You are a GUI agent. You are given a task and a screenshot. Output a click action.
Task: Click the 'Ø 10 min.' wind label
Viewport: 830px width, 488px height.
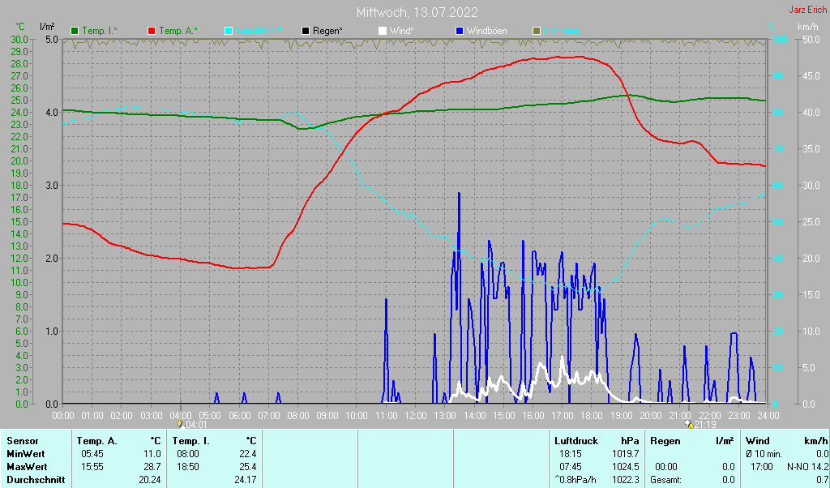click(x=764, y=454)
